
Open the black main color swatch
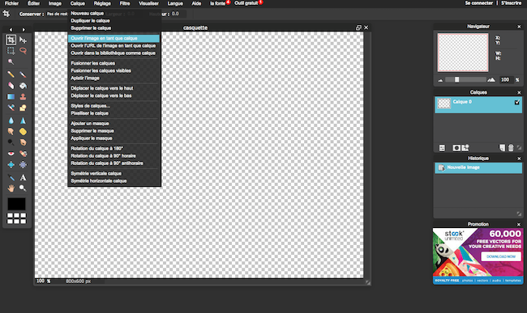pos(16,204)
